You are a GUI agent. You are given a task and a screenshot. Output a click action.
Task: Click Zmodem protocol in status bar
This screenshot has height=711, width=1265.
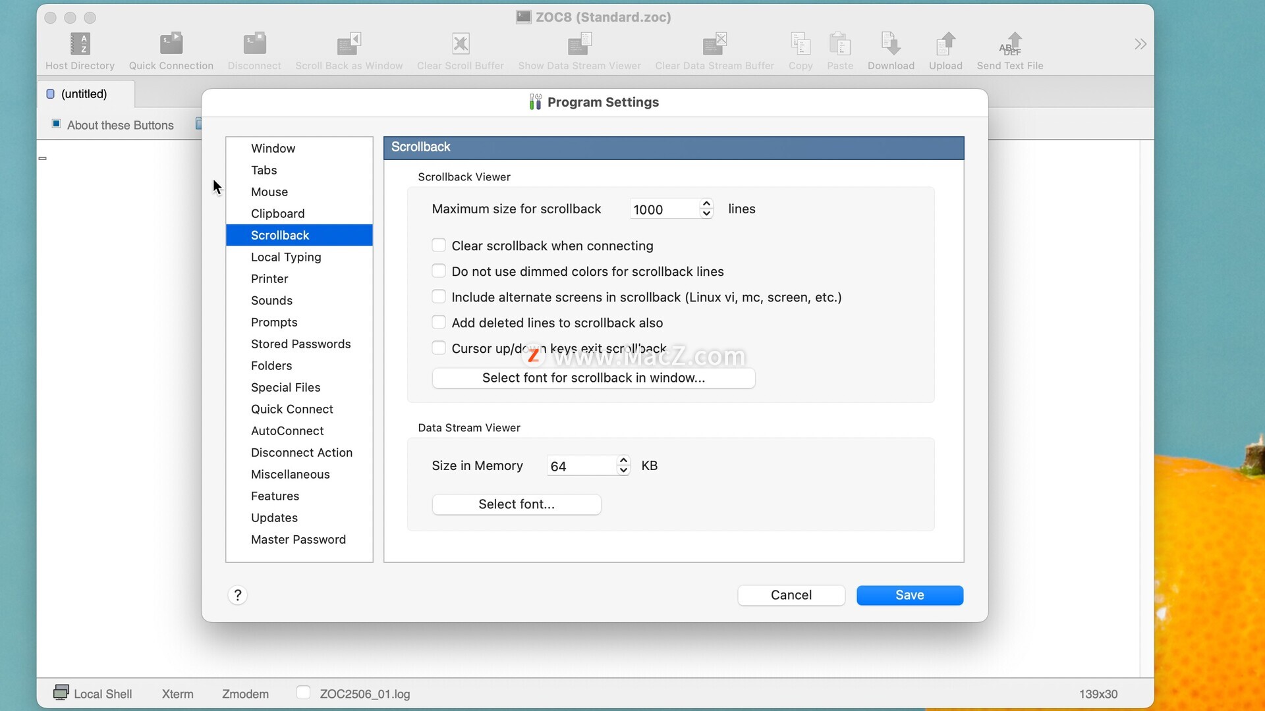click(245, 694)
